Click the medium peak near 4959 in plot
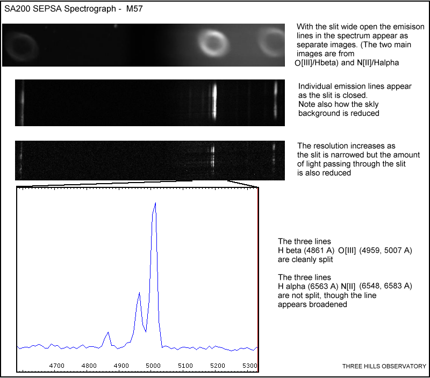 [x=139, y=294]
